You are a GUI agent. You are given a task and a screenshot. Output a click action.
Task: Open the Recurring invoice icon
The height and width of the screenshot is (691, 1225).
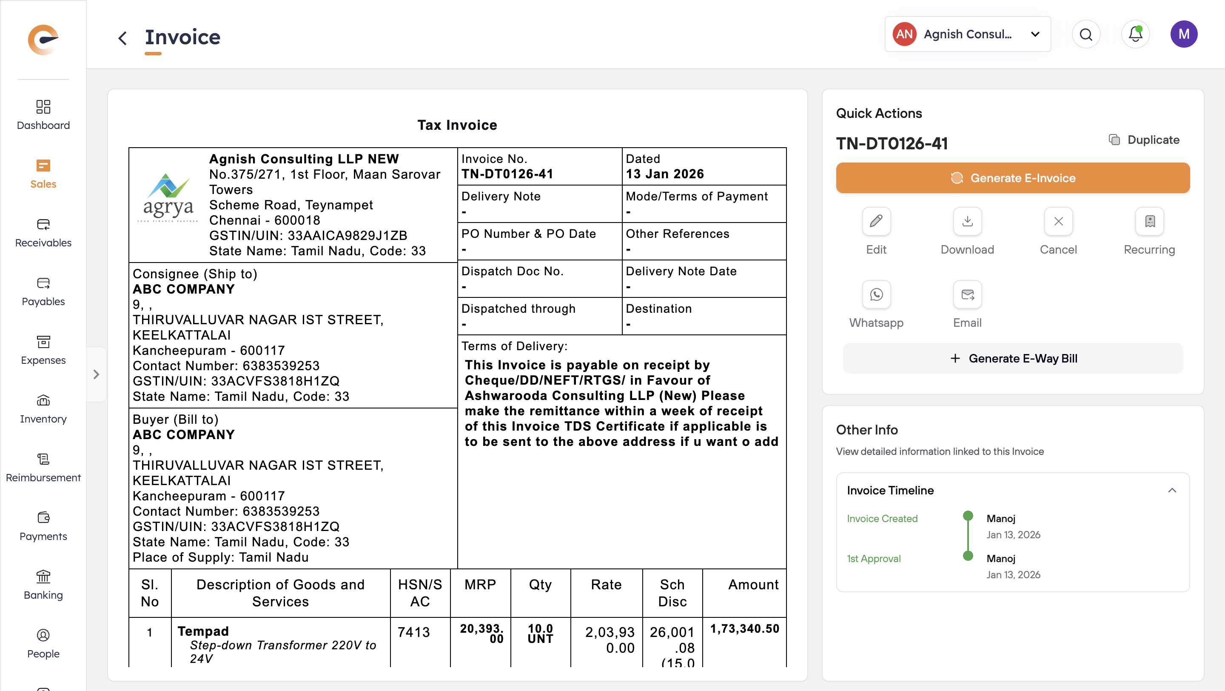point(1149,222)
